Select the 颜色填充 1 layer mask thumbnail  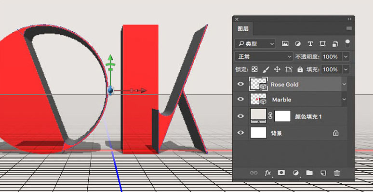click(x=282, y=116)
